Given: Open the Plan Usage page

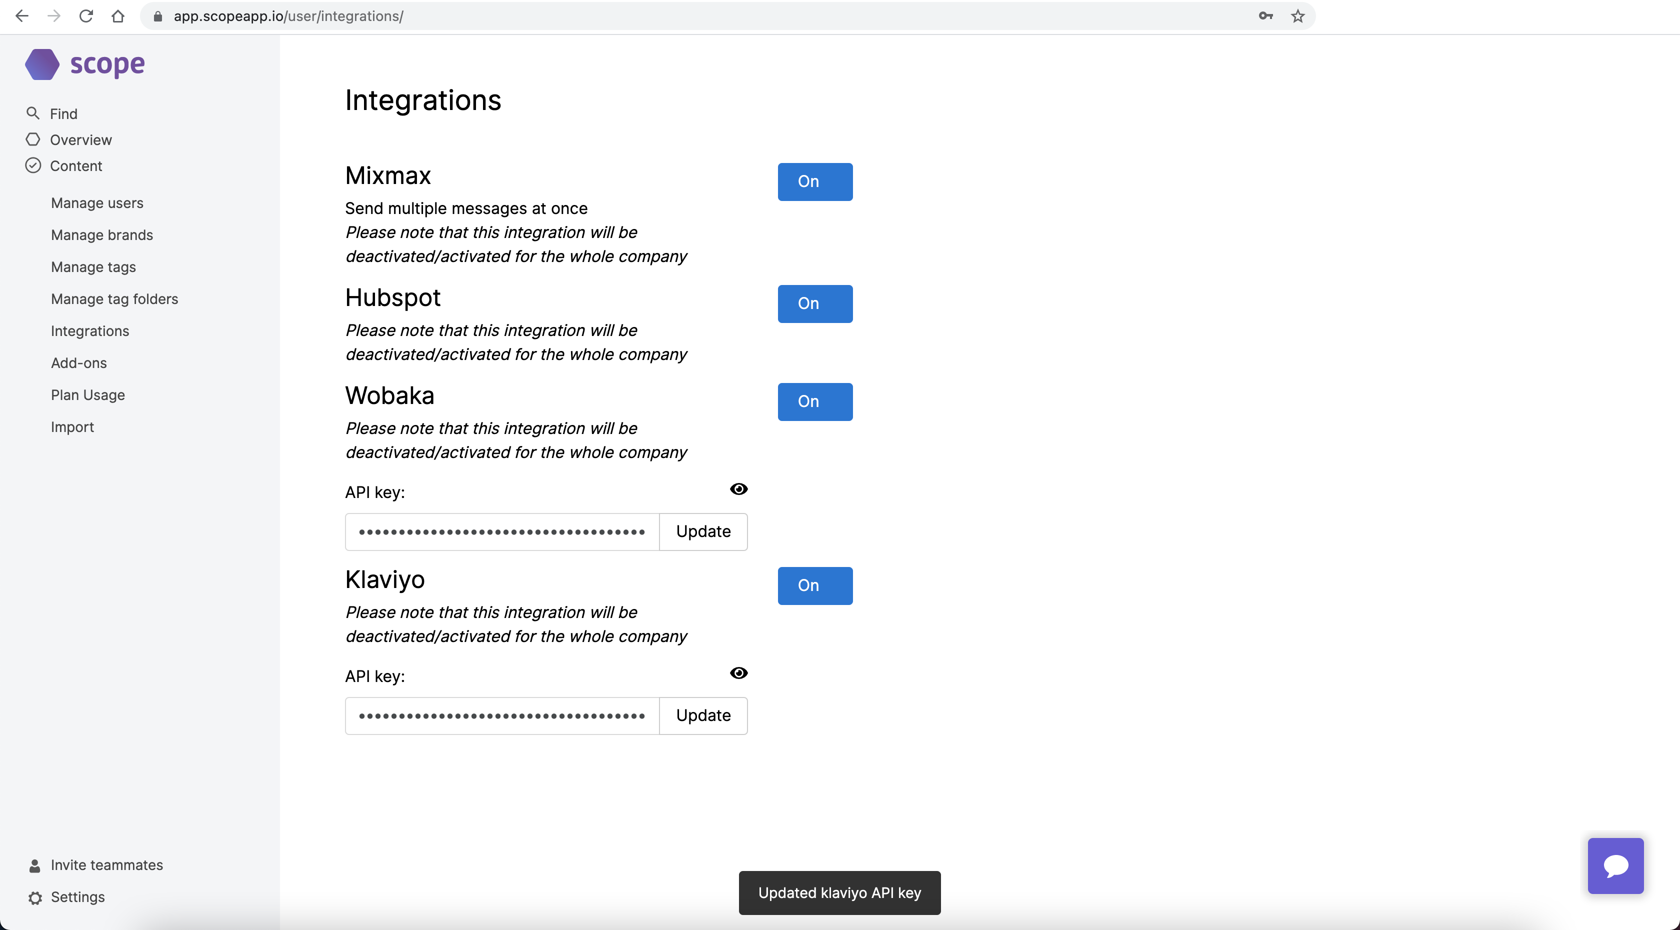Looking at the screenshot, I should (88, 394).
